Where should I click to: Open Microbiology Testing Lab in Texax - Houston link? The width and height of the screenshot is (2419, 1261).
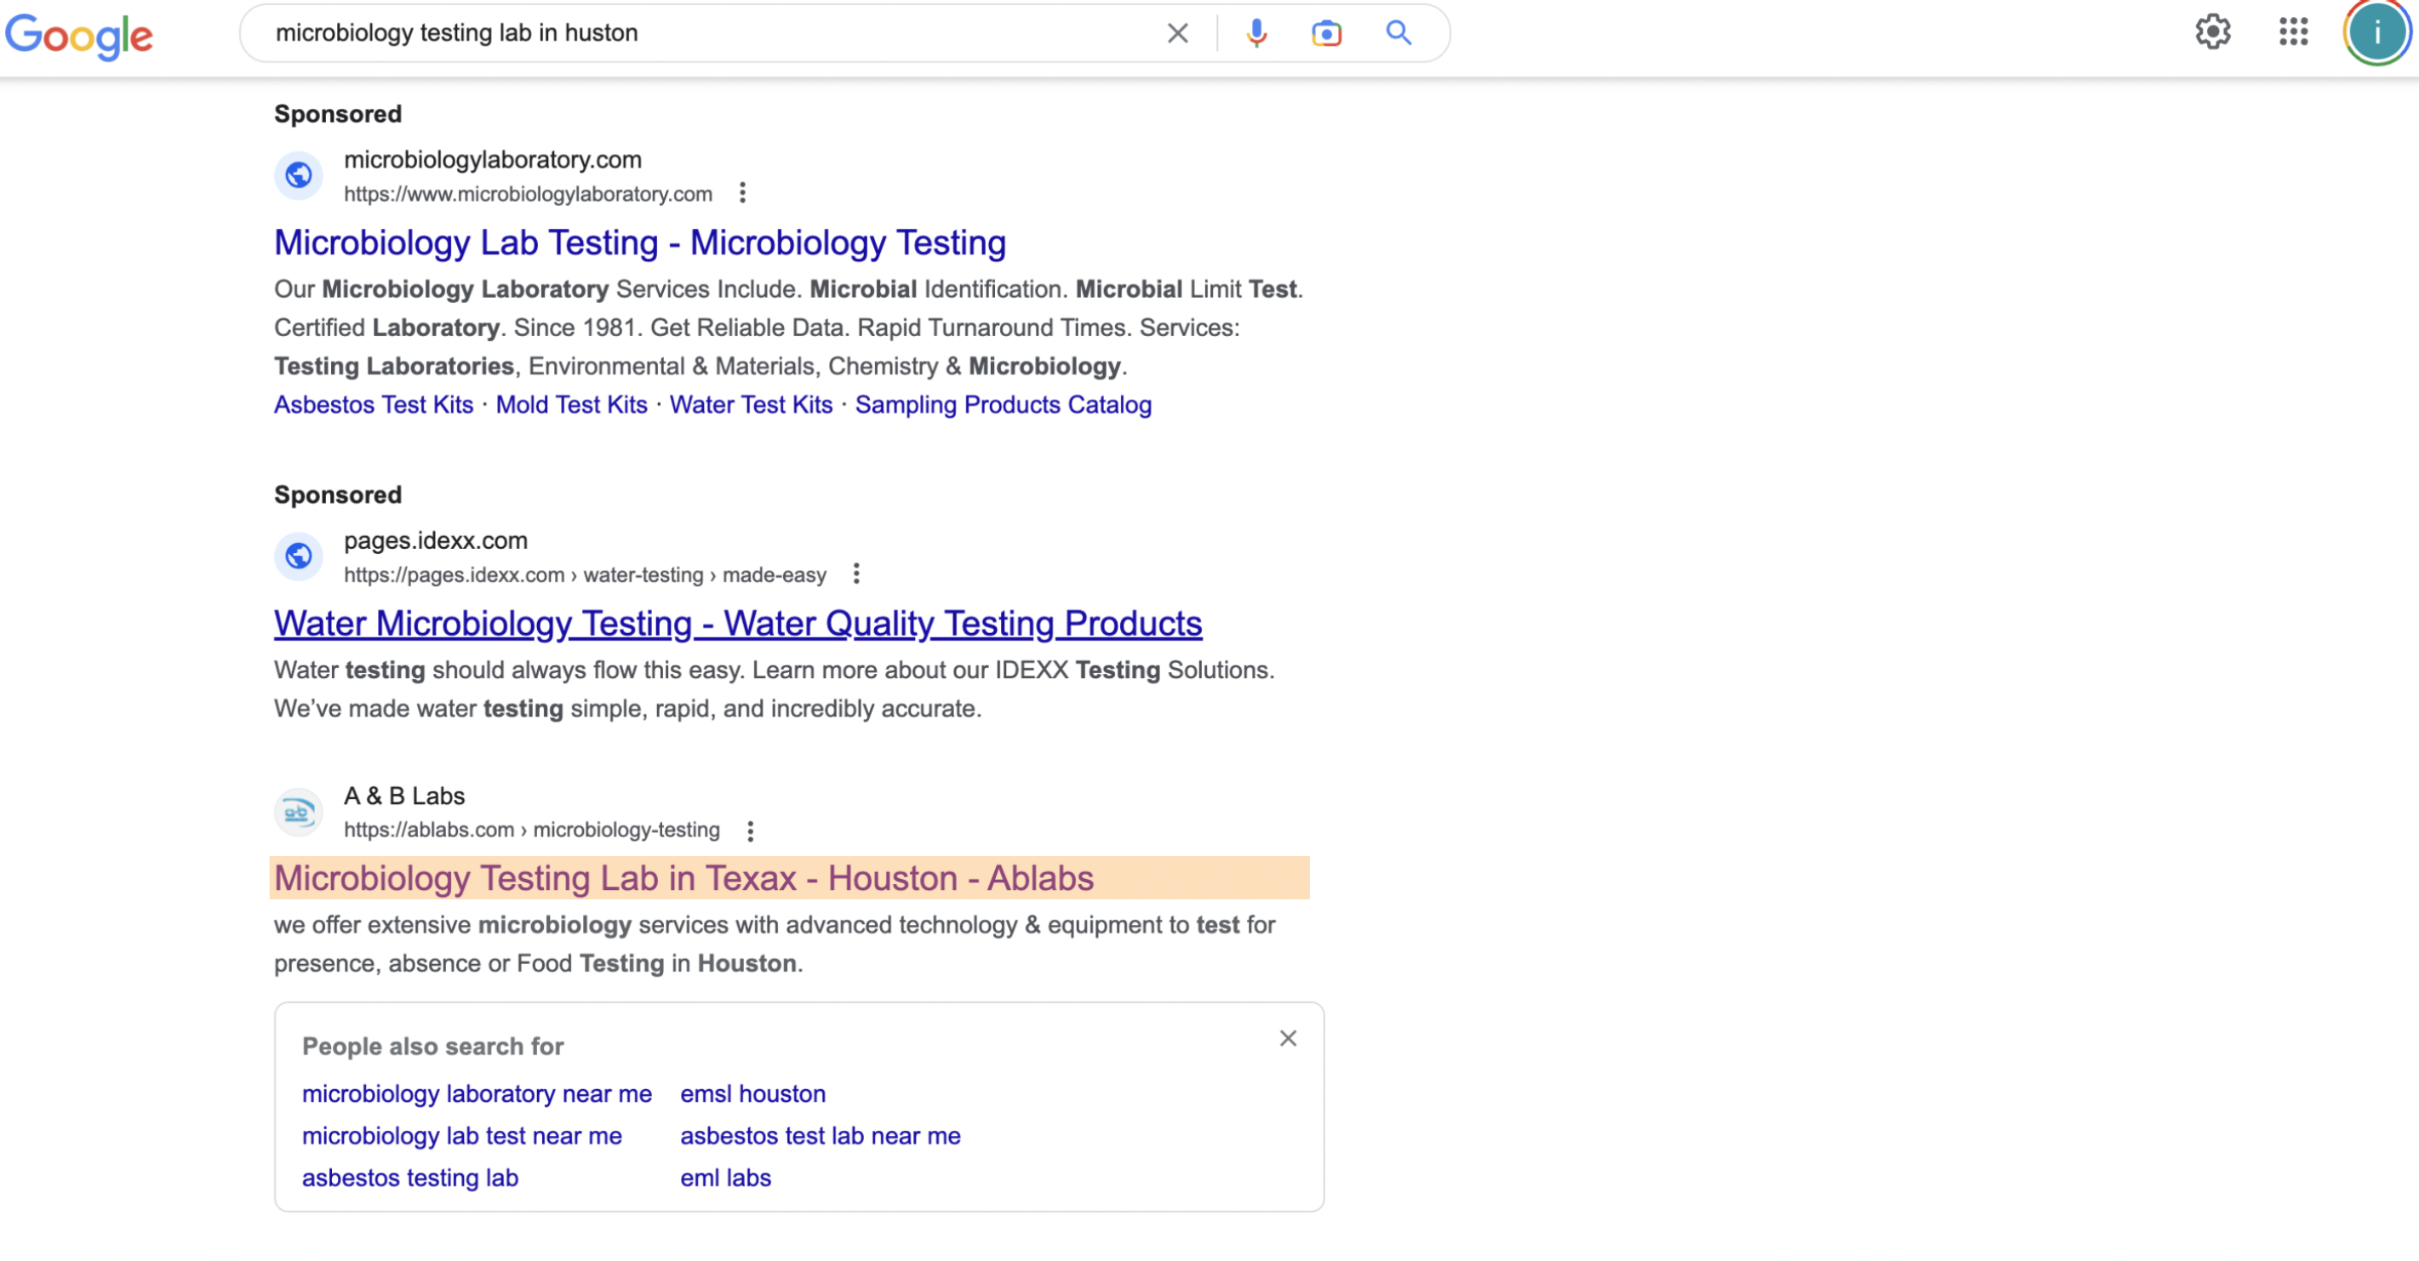[683, 879]
